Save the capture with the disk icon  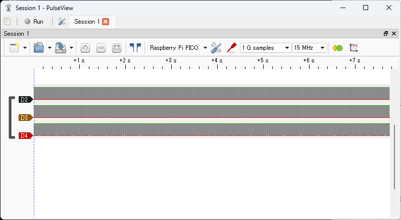click(61, 48)
